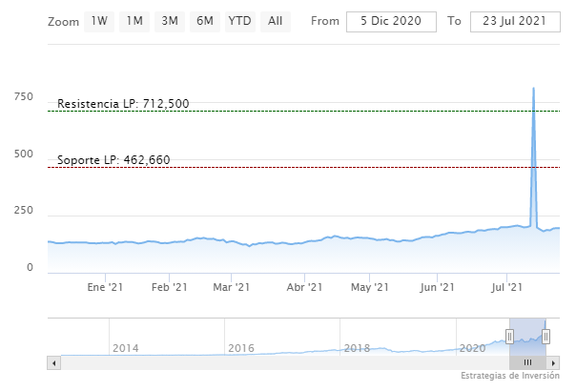This screenshot has height=391, width=576.
Task: Click the scrollbar left arrow
Action: coord(54,362)
